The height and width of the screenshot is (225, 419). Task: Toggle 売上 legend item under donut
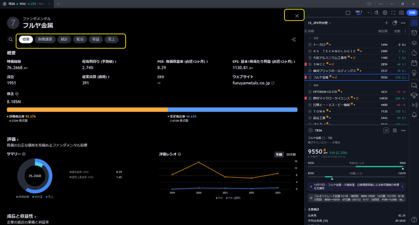point(50,197)
